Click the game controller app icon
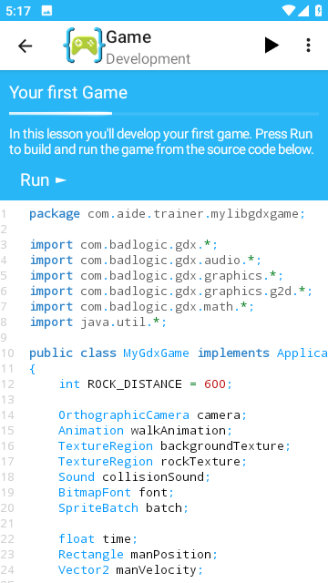The width and height of the screenshot is (328, 583). [x=84, y=46]
